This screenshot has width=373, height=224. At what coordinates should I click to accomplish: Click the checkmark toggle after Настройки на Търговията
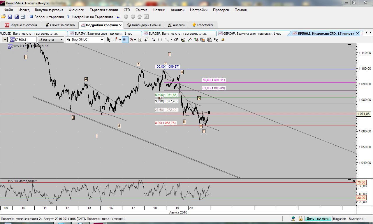pyautogui.click(x=118, y=17)
